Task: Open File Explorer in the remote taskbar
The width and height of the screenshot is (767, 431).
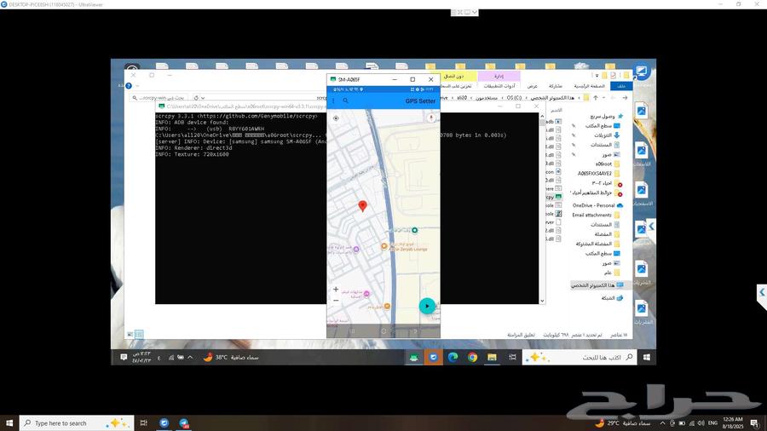Action: (492, 357)
